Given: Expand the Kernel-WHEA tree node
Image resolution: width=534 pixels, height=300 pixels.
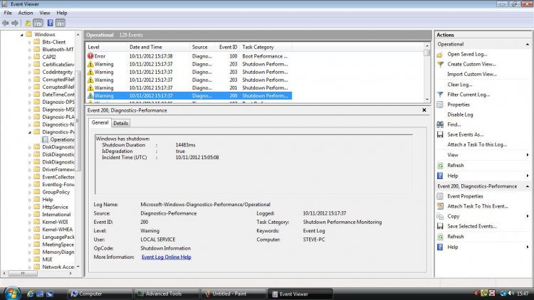Looking at the screenshot, I should tap(30, 230).
